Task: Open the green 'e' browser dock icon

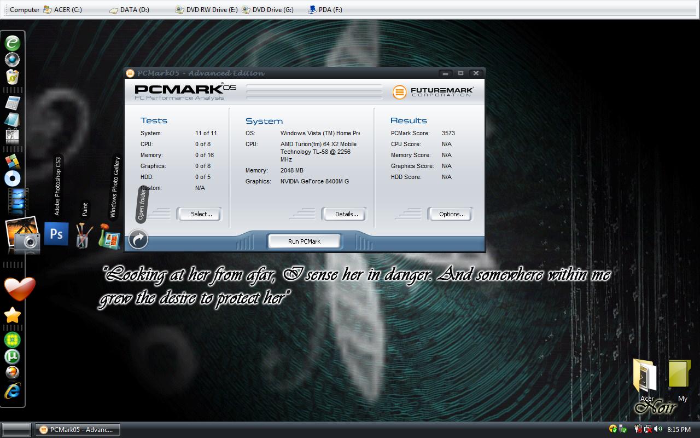Action: point(12,42)
